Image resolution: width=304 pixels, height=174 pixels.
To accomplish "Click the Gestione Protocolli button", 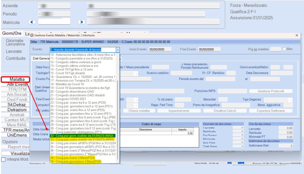I will tap(271, 91).
